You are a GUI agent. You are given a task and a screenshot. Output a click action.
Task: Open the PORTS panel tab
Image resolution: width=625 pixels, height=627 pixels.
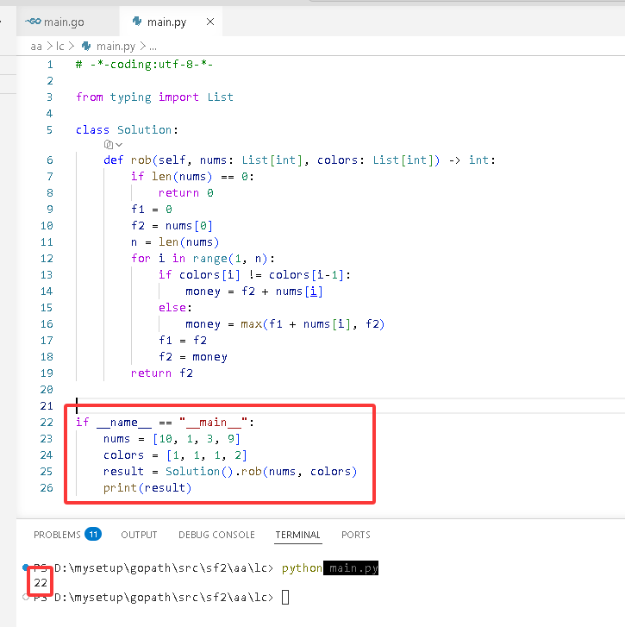click(356, 535)
